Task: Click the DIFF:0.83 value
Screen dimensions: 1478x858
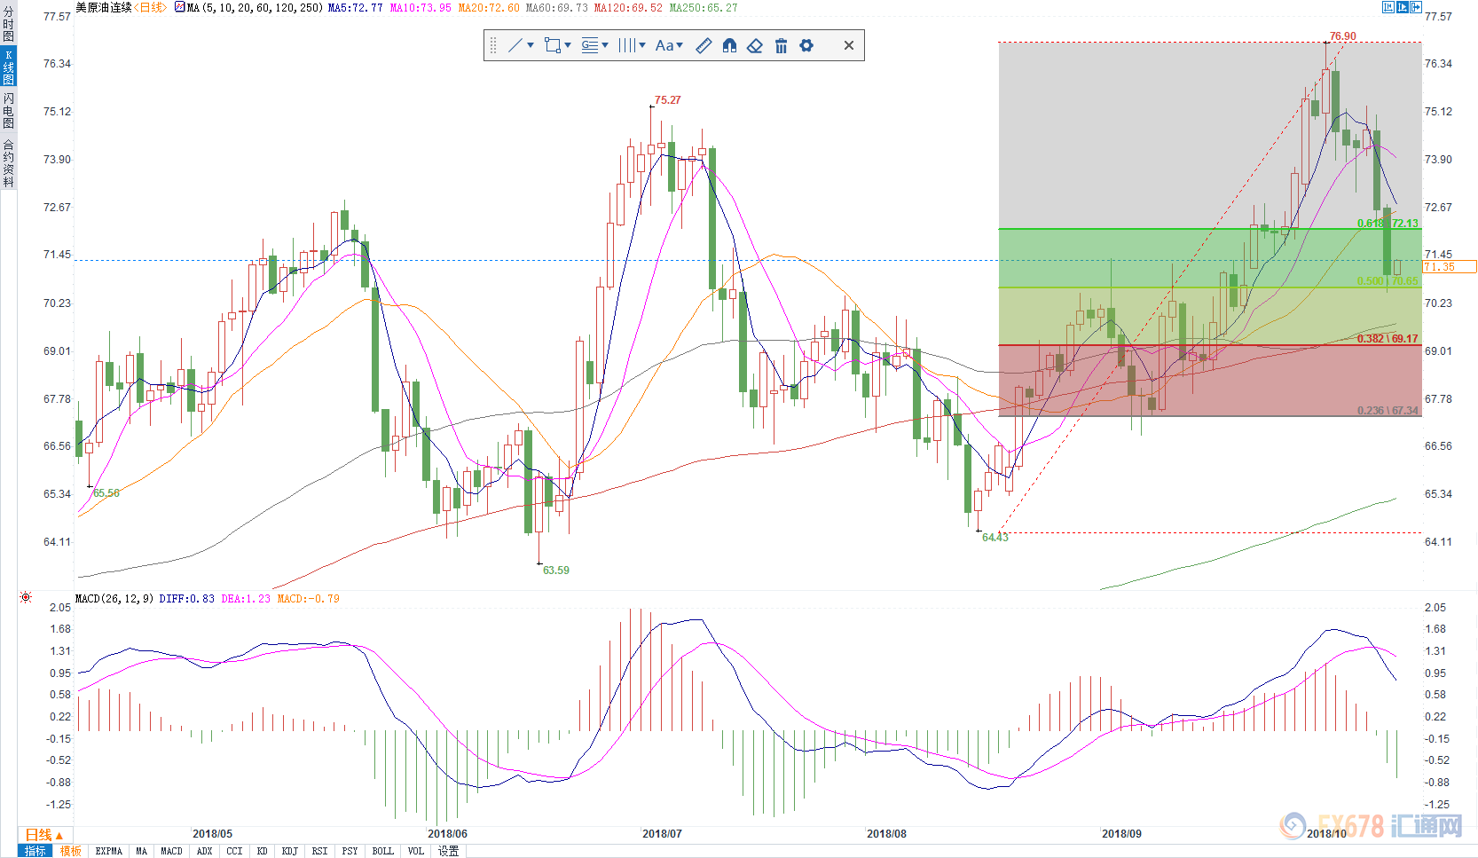Action: (187, 599)
